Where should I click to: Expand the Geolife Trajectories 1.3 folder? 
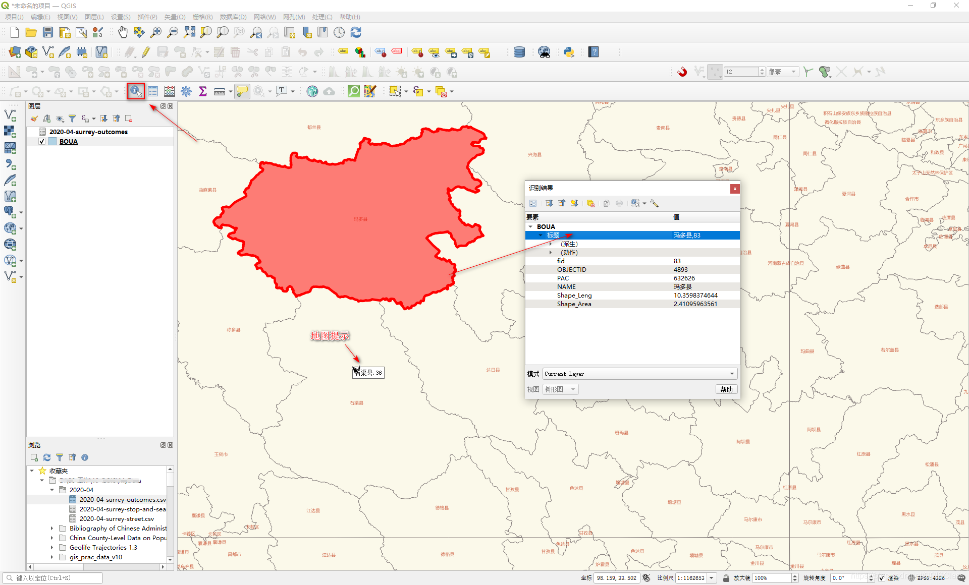(52, 548)
